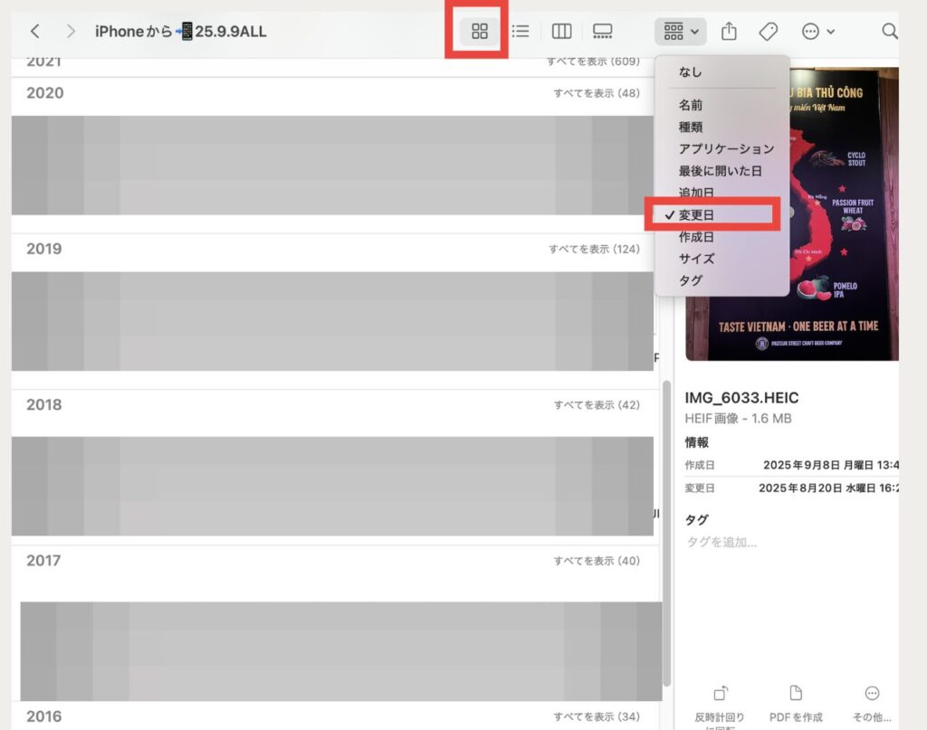The height and width of the screenshot is (730, 927).
Task: Click すべてを表示 (124) for 2019
Action: pyautogui.click(x=594, y=249)
